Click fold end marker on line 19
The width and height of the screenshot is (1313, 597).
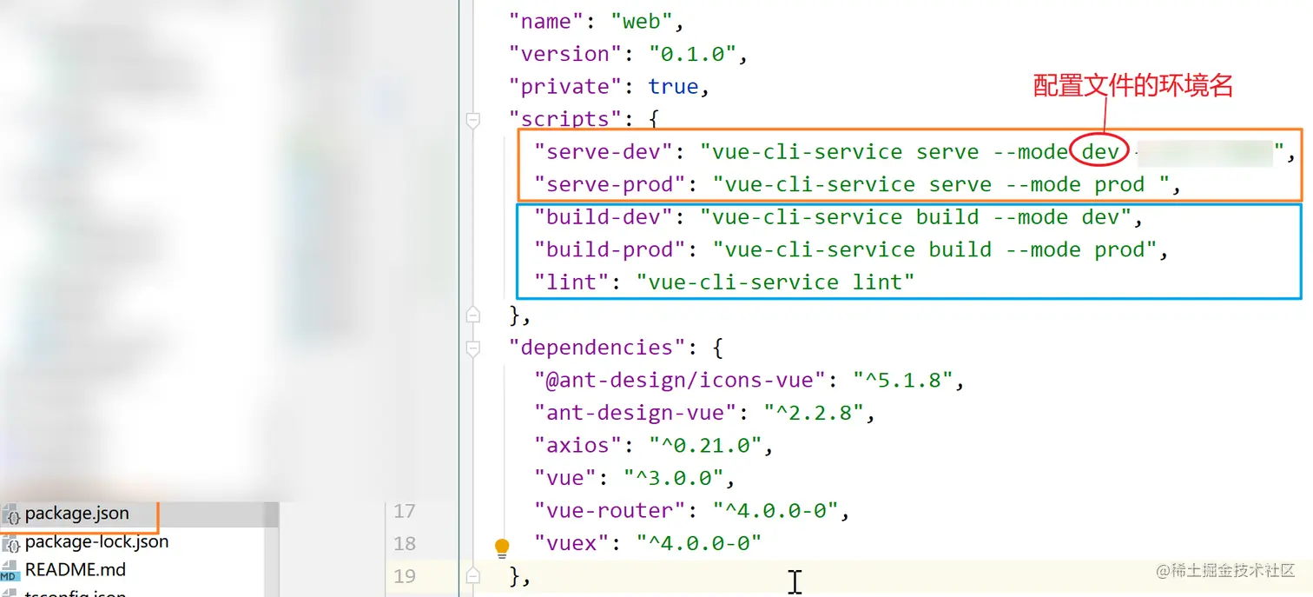click(472, 575)
